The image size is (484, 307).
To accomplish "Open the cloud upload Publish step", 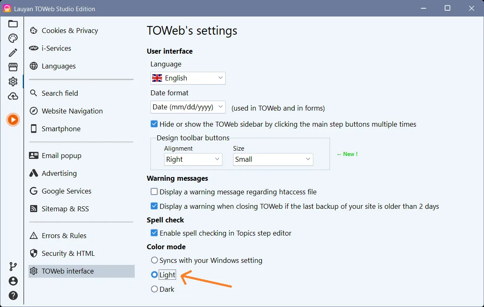I will [13, 96].
